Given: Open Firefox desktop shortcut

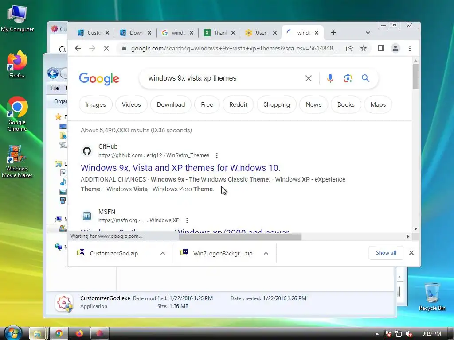Looking at the screenshot, I should (17, 65).
